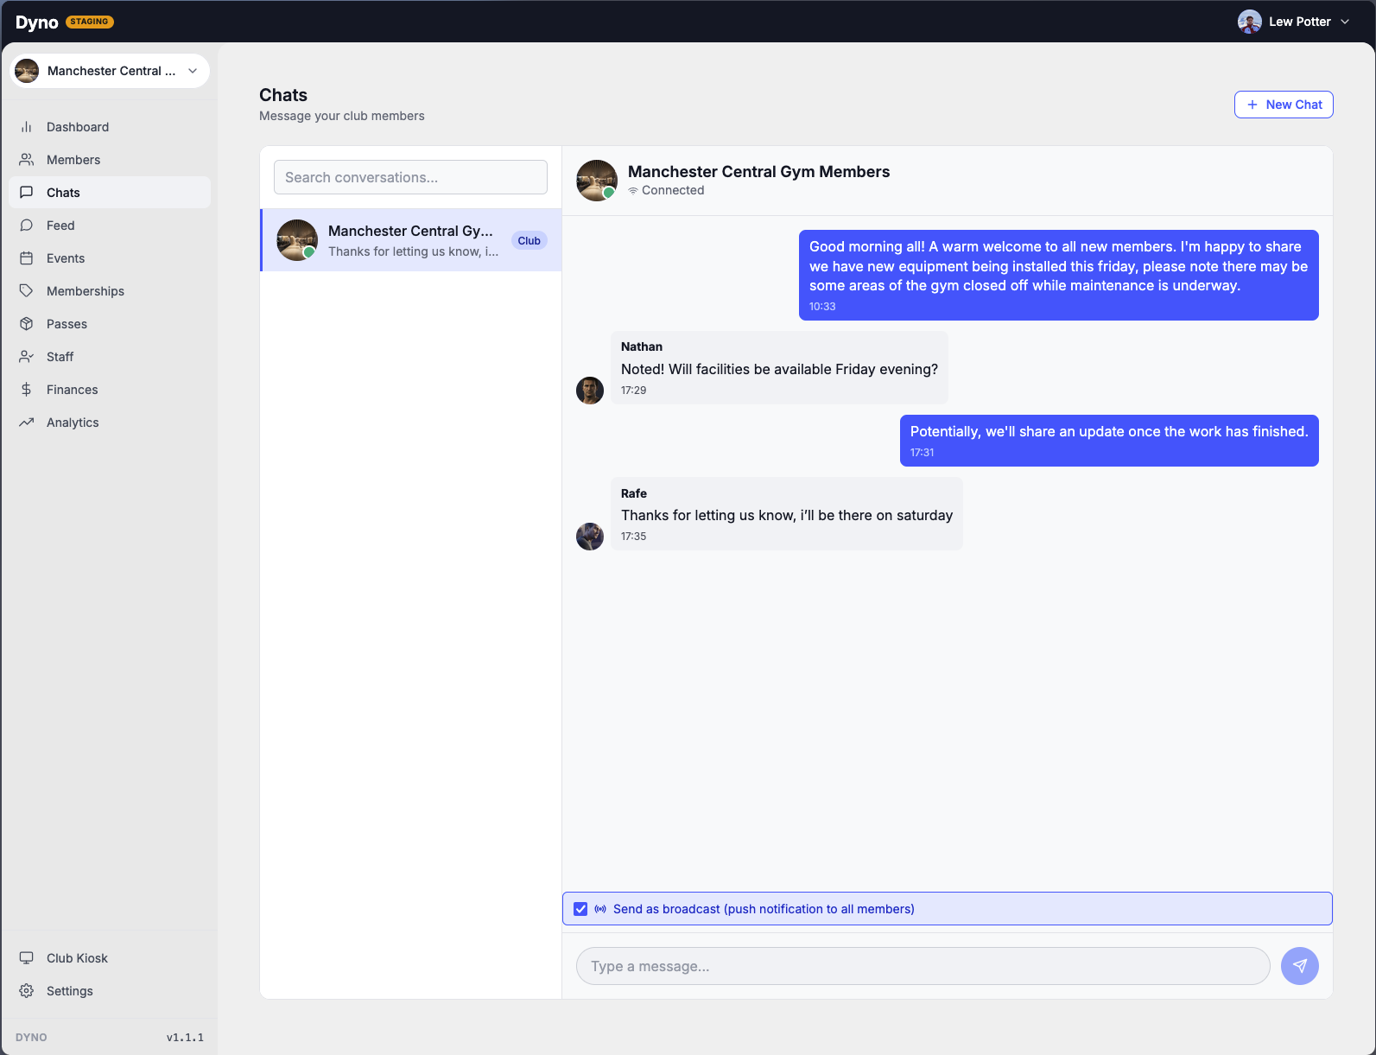Click the Finances dollar icon
Screen dimensions: 1376x1055
pyautogui.click(x=27, y=390)
